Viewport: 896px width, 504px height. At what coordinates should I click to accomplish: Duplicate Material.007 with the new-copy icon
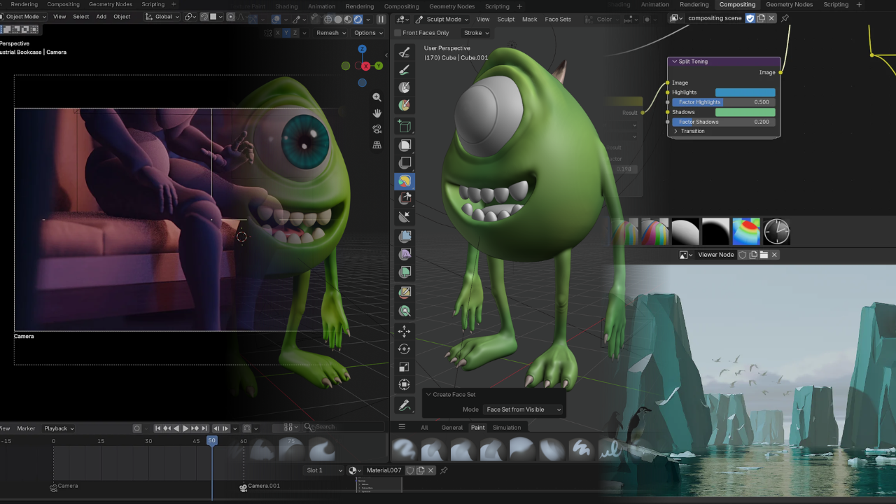[x=421, y=470]
